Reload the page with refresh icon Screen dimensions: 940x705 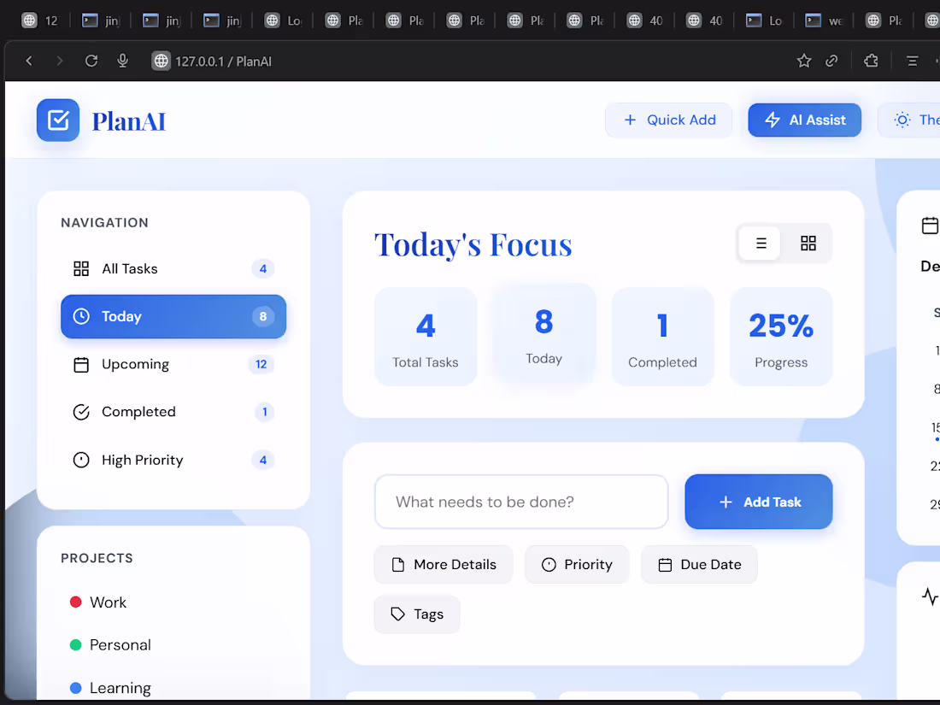(91, 61)
